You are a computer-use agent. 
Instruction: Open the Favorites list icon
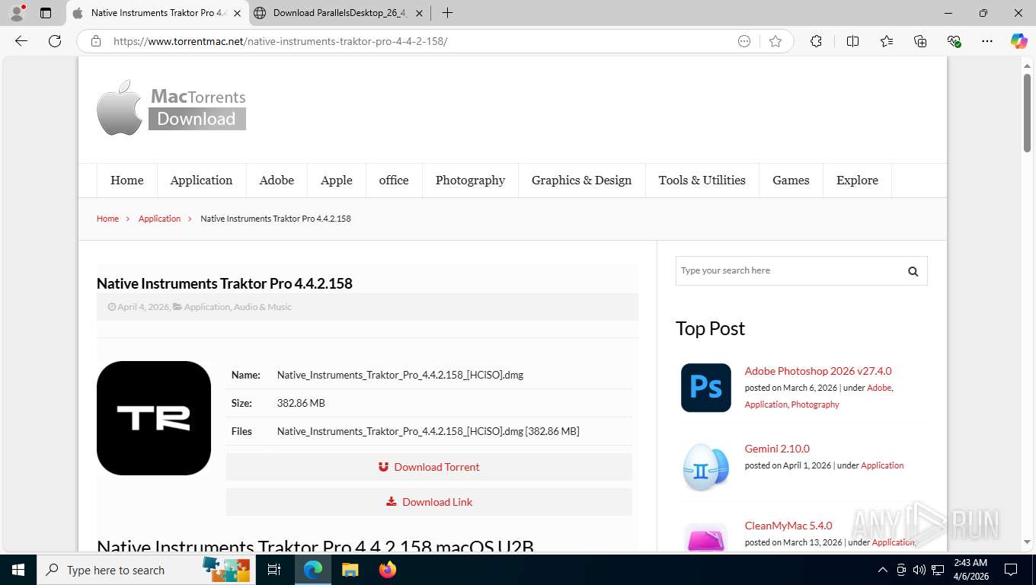point(887,41)
